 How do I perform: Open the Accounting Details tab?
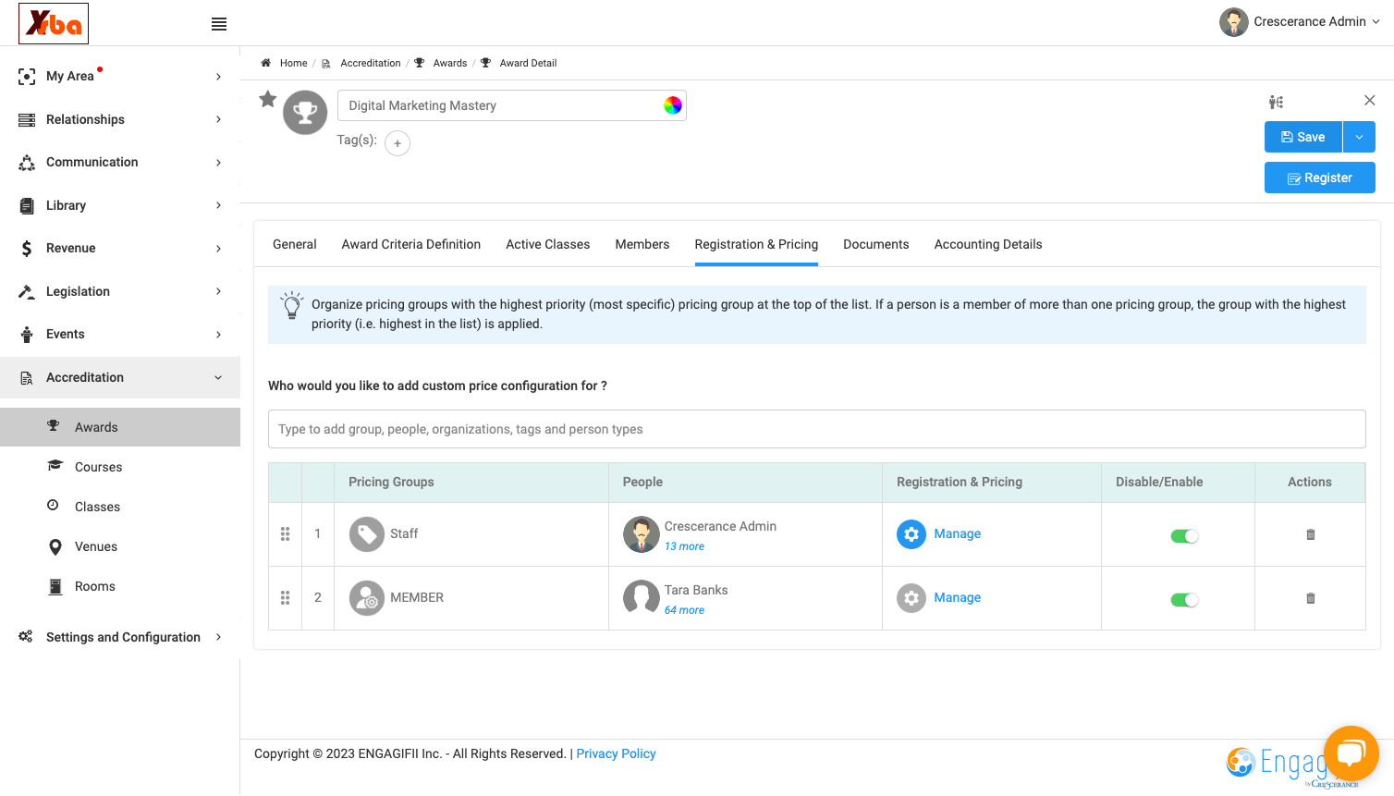[x=988, y=244]
